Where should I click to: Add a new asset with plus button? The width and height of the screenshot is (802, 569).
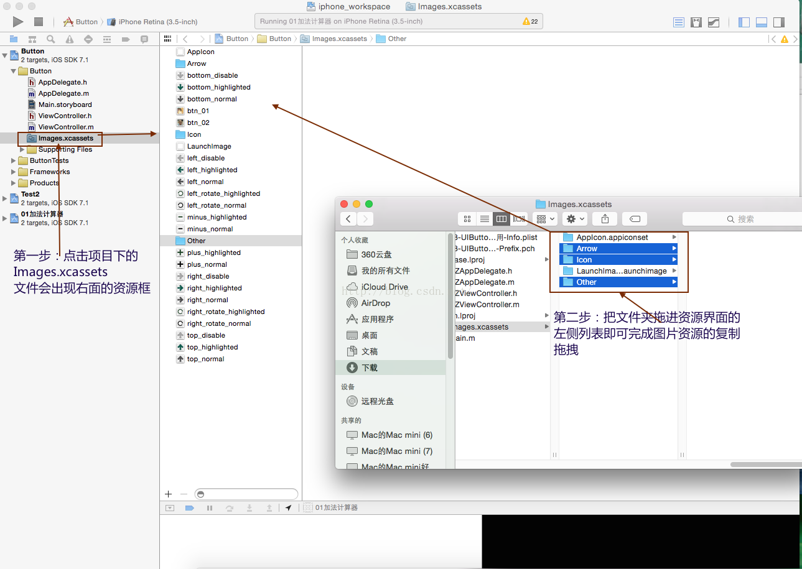pos(168,494)
